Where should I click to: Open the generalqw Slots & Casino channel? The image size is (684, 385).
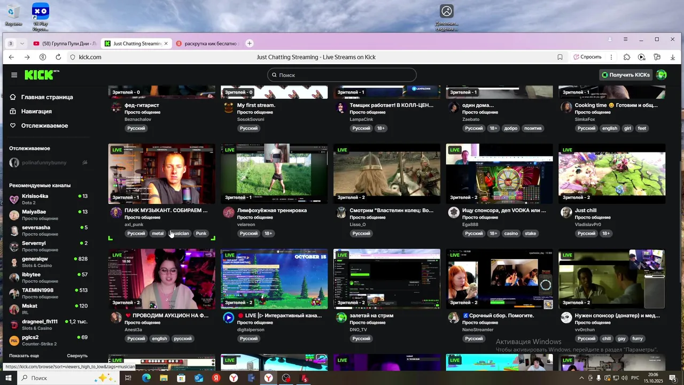49,262
